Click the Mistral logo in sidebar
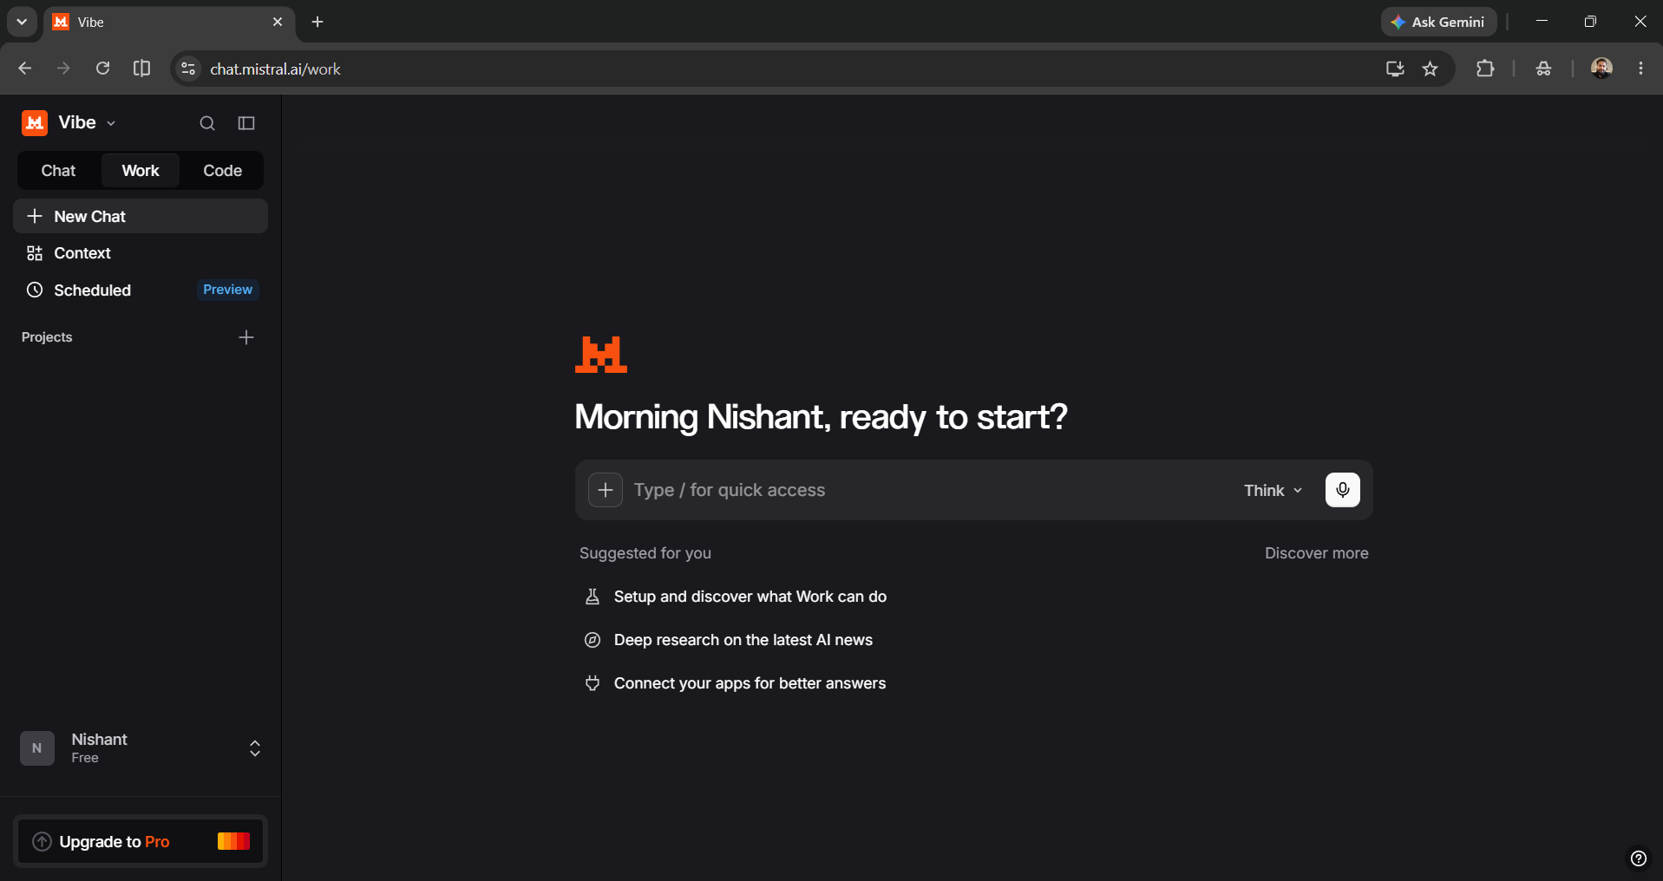This screenshot has height=881, width=1663. click(35, 123)
